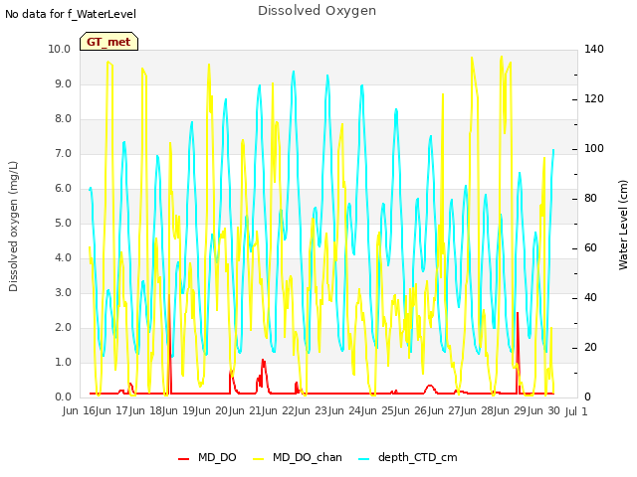Click the 120 tick on right axis
637x477 pixels.
tap(593, 98)
